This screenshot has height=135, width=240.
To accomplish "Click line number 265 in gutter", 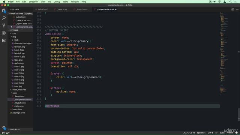I will click(x=39, y=73).
